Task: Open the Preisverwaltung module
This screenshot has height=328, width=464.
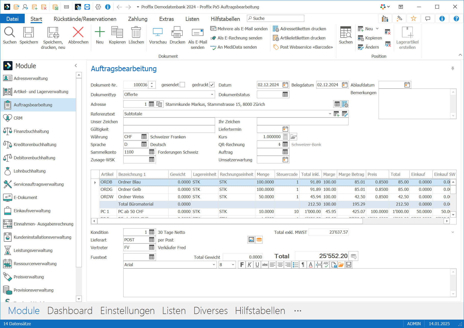Action: tap(38, 277)
